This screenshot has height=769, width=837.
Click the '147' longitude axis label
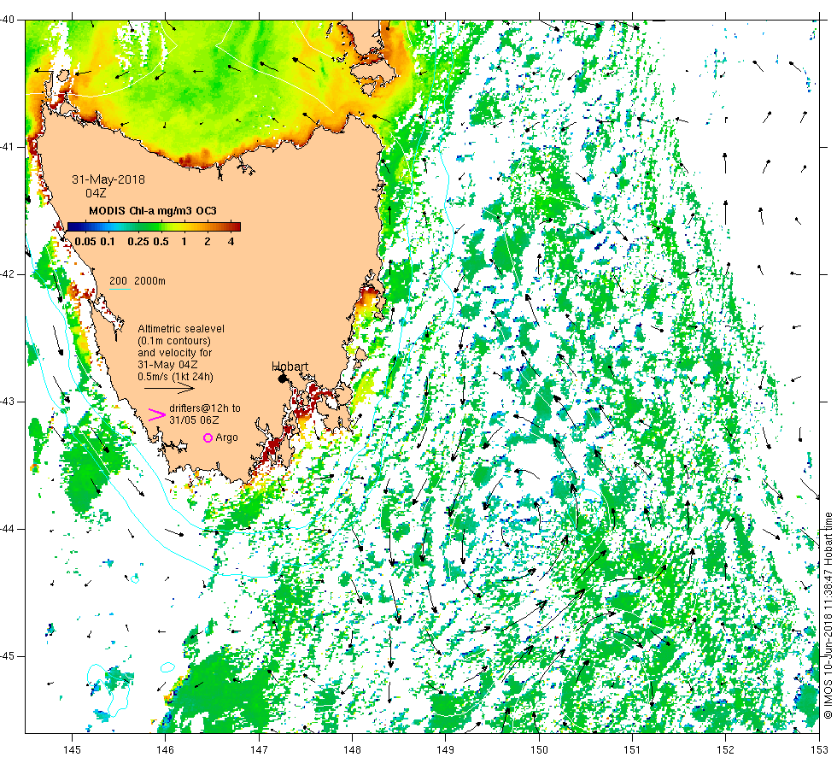click(x=259, y=750)
